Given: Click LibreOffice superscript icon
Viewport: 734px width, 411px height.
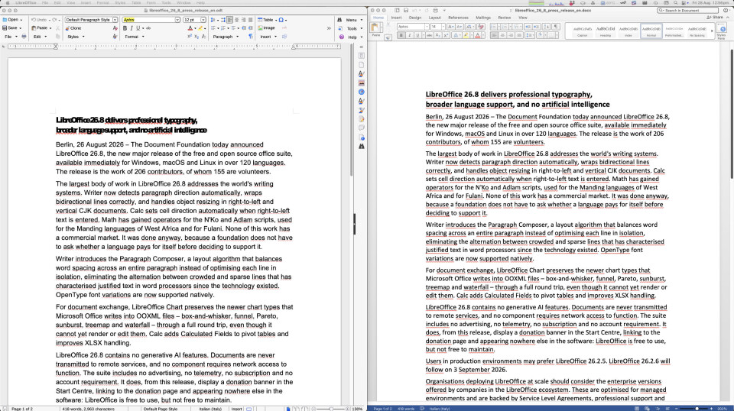Looking at the screenshot, I should tap(190, 37).
